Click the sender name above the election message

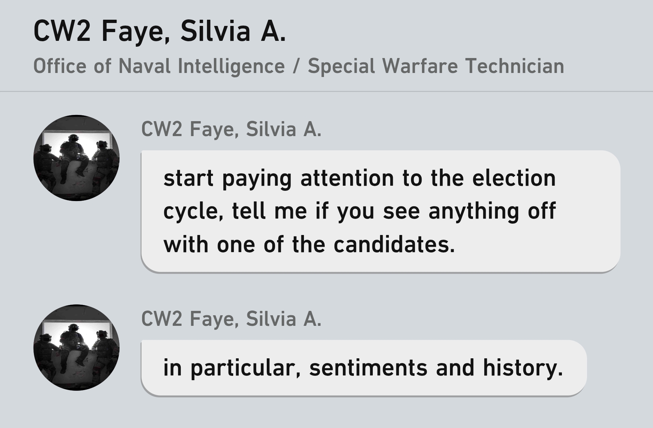click(x=231, y=129)
